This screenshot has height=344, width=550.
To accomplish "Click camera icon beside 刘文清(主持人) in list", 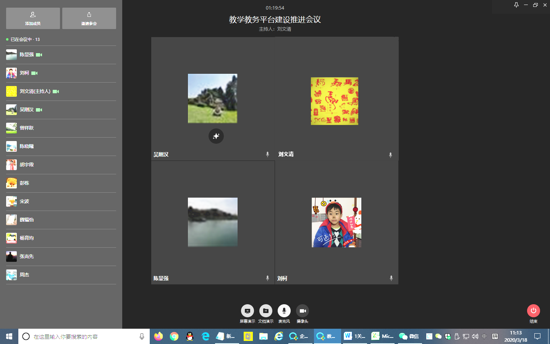I will [56, 91].
